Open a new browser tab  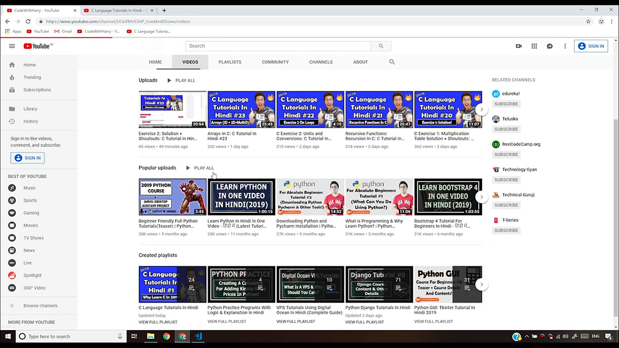pos(164,10)
